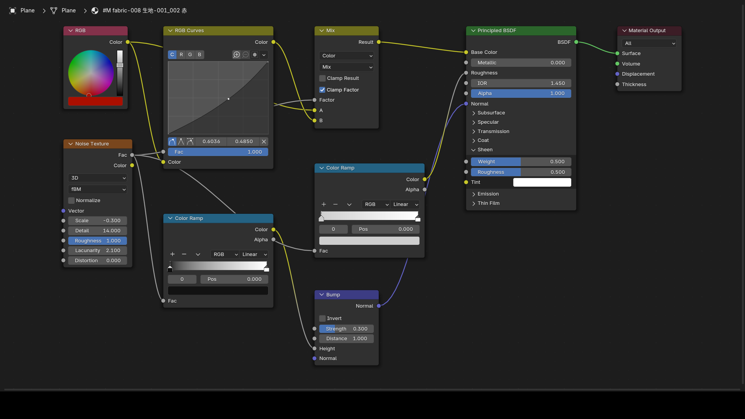
Task: Click the white Sheen Tint color swatch
Action: click(x=542, y=182)
